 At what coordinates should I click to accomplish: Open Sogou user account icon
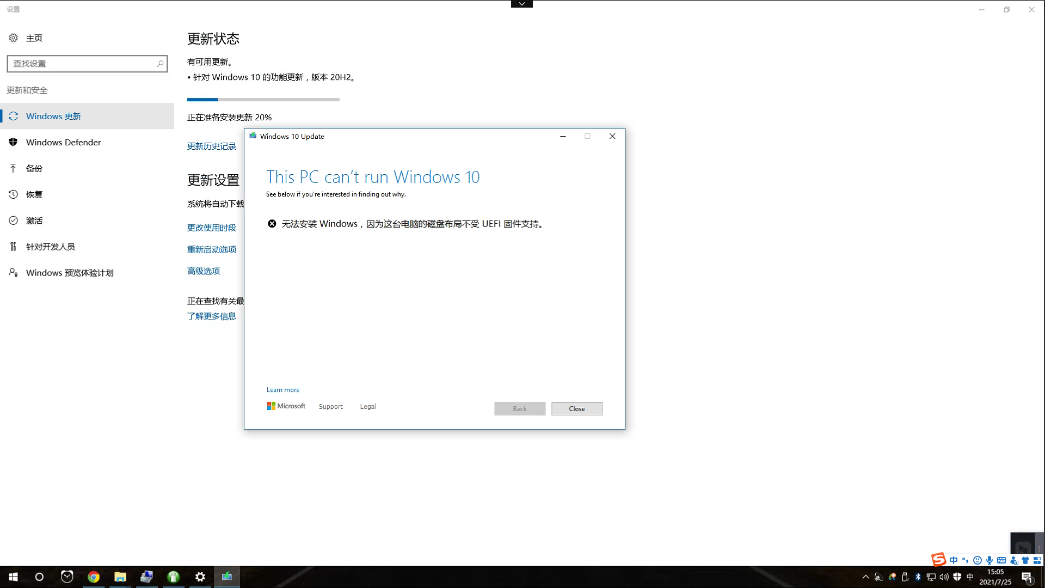(1014, 560)
